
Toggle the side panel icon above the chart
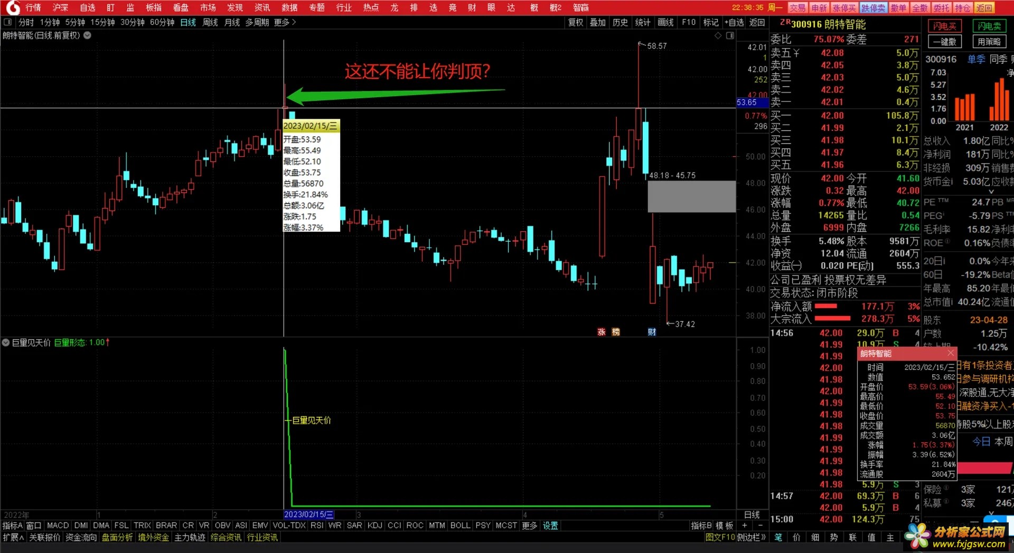tap(730, 35)
